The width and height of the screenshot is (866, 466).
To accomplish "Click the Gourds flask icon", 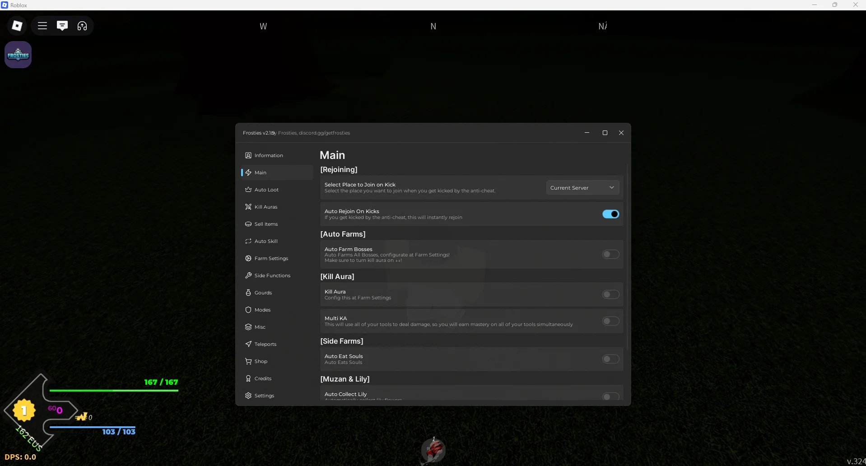I will coord(248,293).
